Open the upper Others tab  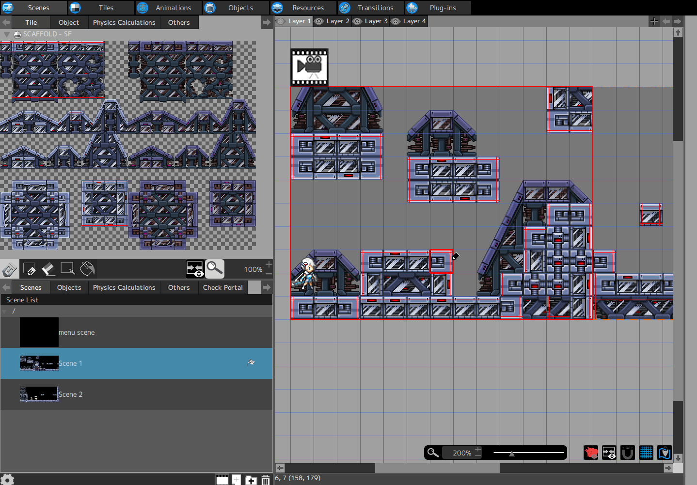pyautogui.click(x=179, y=22)
